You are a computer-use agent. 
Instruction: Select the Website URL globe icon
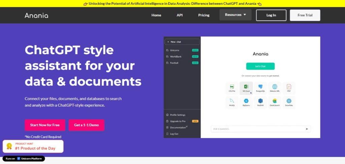275,87
